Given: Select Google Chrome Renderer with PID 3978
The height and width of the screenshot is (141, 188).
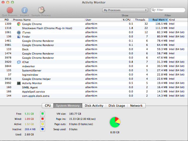Looking at the screenshot, I should pyautogui.click(x=94, y=58).
